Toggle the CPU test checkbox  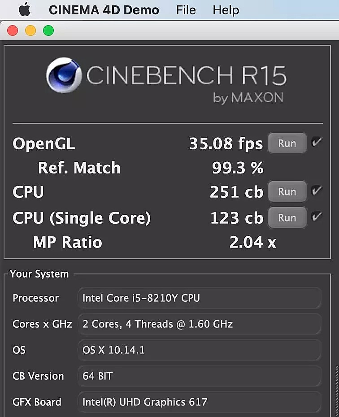(317, 191)
